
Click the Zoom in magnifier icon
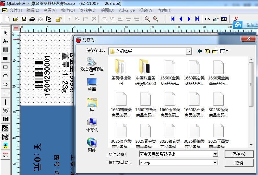[156, 19]
